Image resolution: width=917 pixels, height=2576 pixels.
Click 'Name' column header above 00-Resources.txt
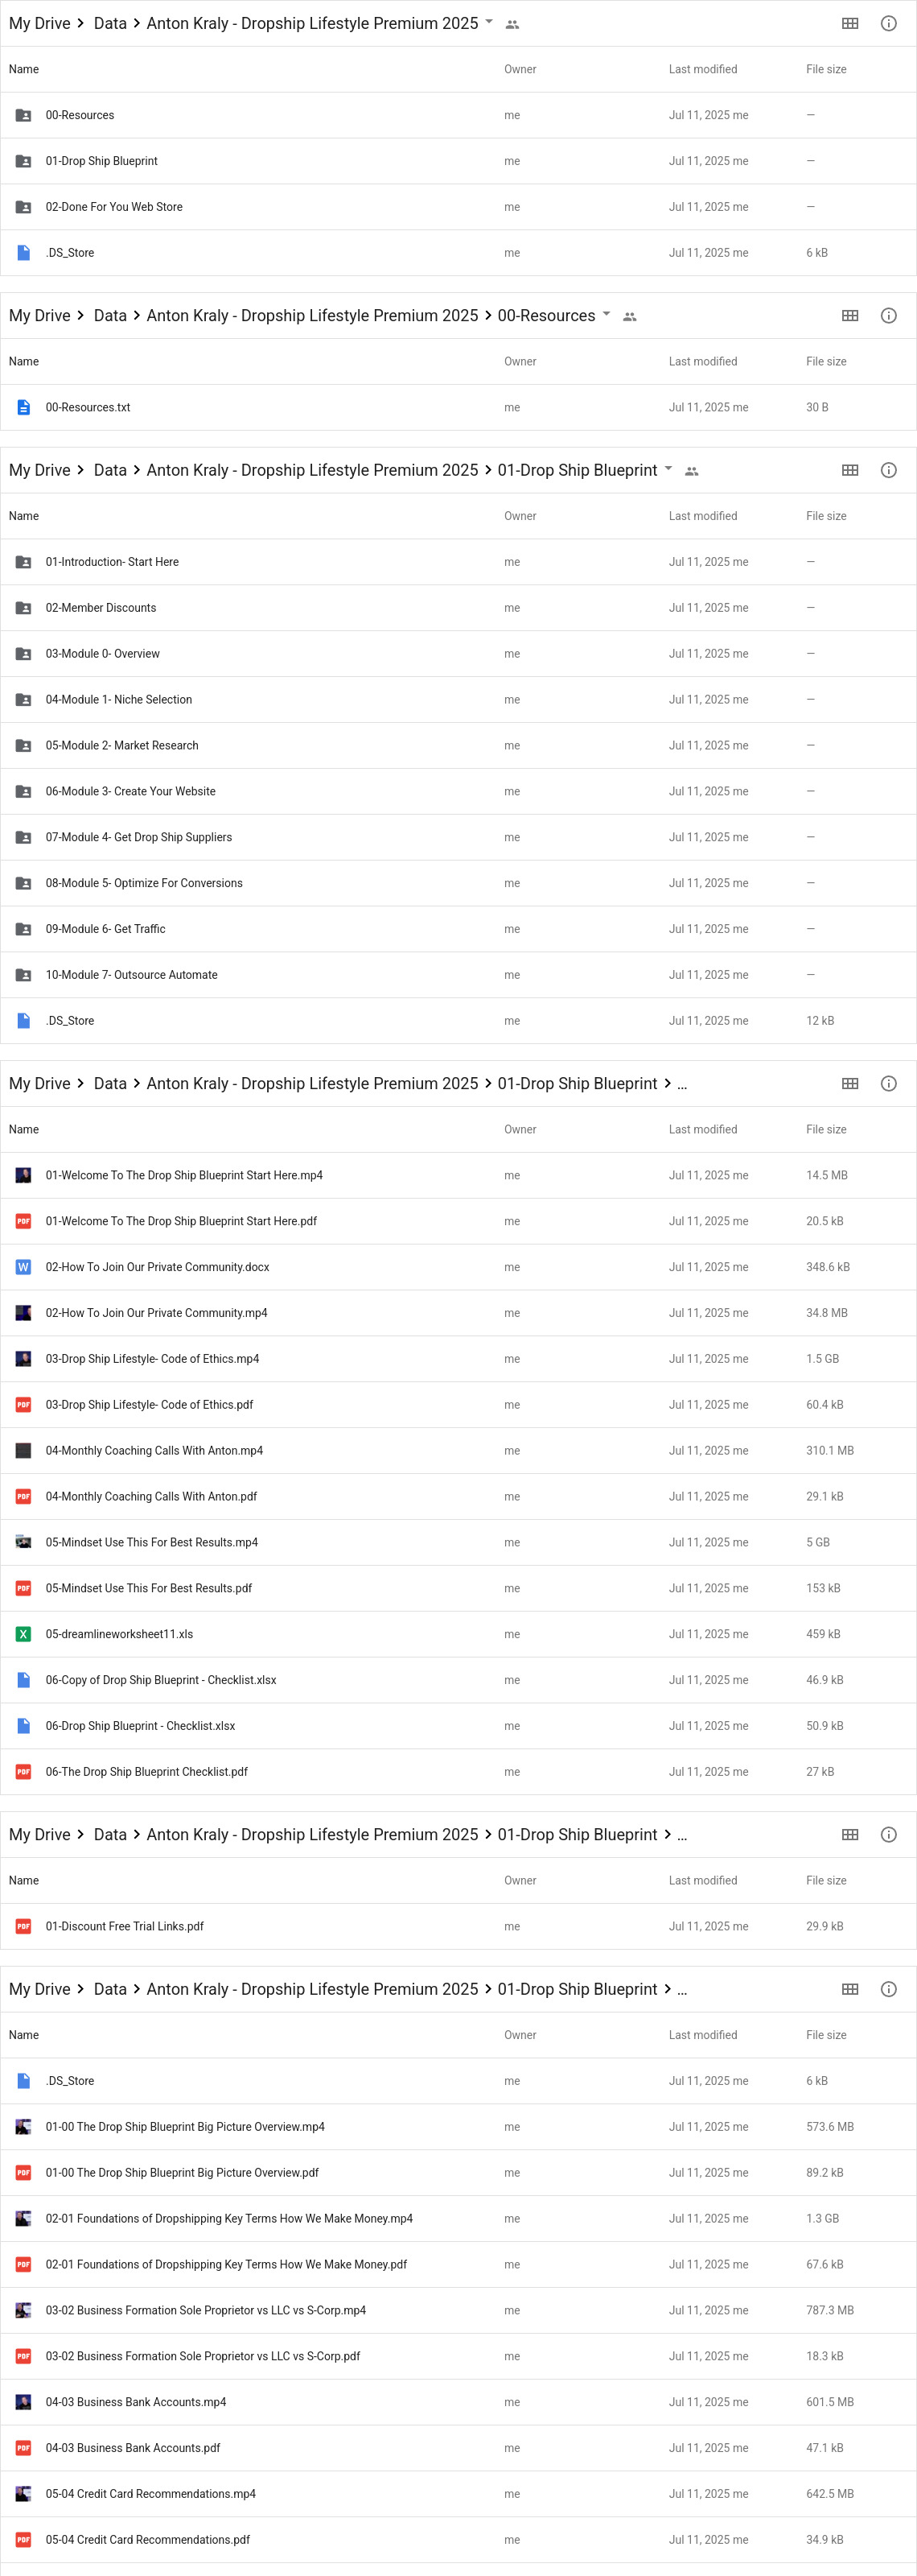(24, 362)
